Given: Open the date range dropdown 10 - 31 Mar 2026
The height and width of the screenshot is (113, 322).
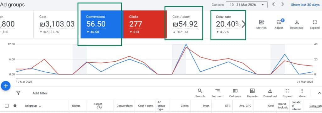Looking at the screenshot, I should (247, 5).
